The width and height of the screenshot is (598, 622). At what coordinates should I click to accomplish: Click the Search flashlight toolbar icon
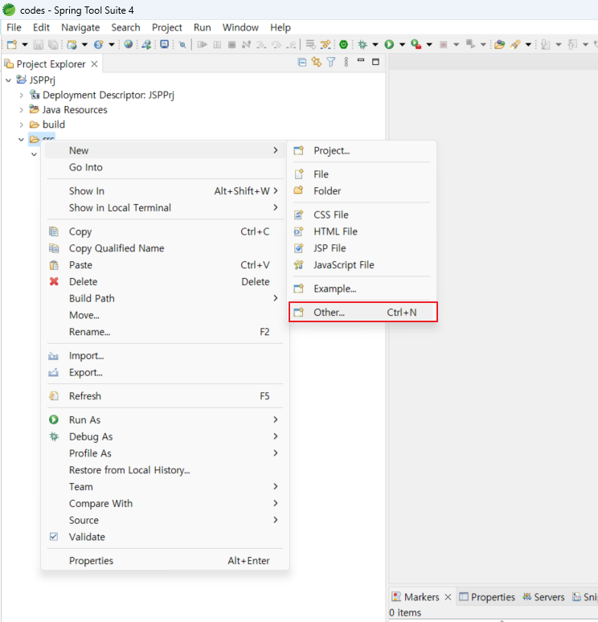coord(515,44)
